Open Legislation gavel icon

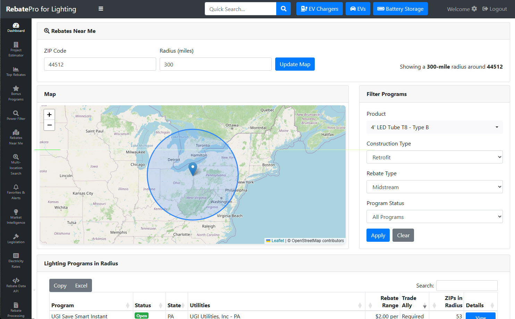click(x=16, y=239)
